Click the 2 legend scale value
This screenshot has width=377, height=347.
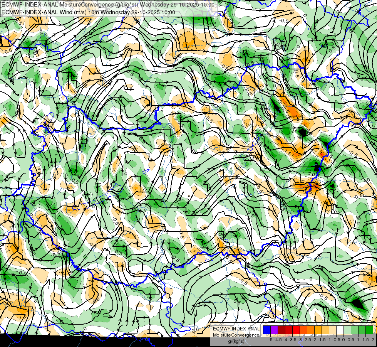373,340
